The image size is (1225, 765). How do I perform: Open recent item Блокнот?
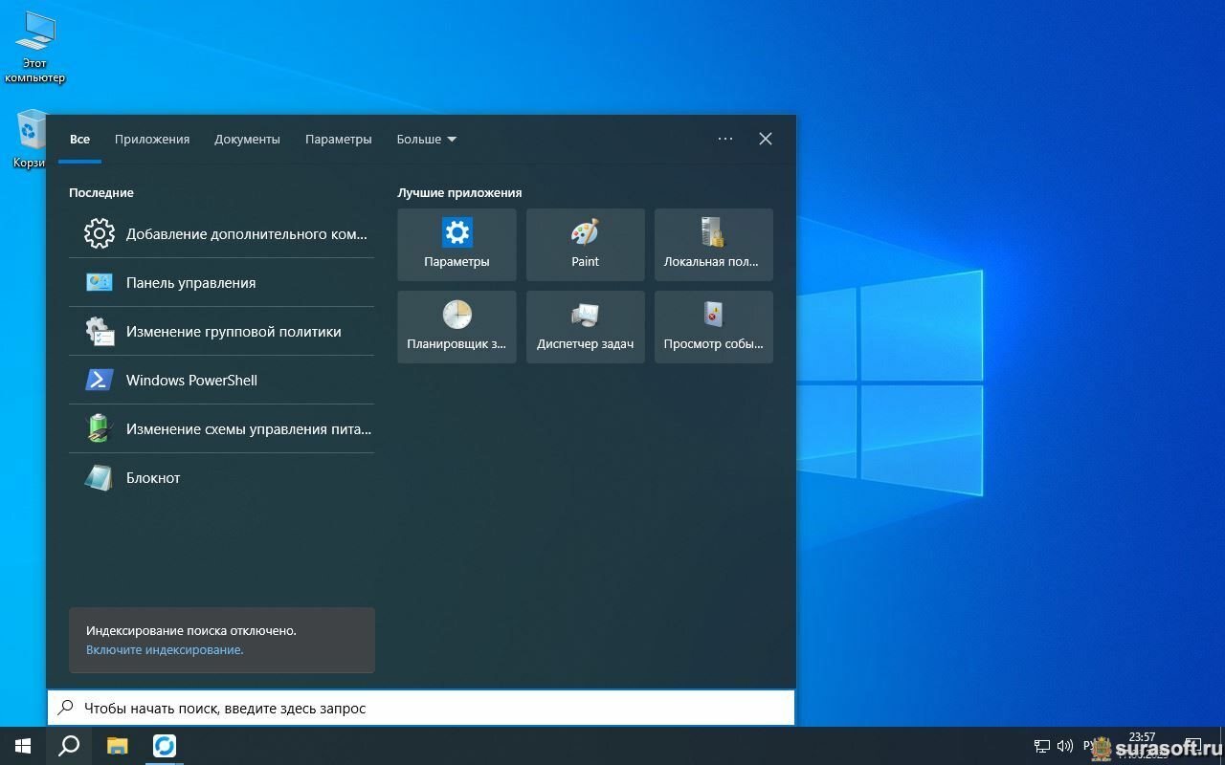(x=221, y=477)
